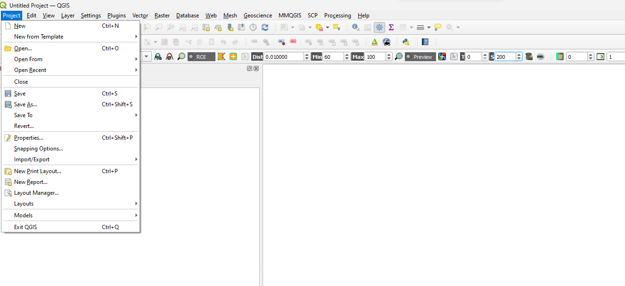The image size is (625, 286).
Task: Toggle the Preview radio button
Action: point(409,56)
